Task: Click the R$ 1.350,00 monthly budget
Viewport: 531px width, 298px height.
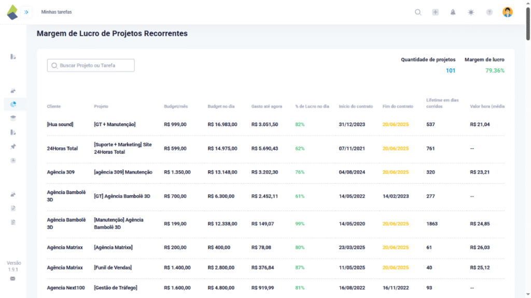Action: [177, 172]
